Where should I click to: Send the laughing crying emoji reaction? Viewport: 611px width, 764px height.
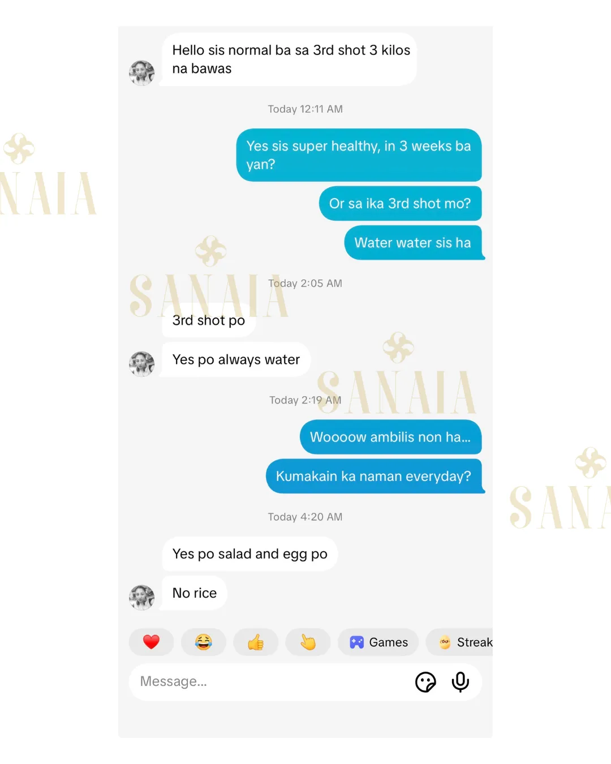tap(204, 642)
